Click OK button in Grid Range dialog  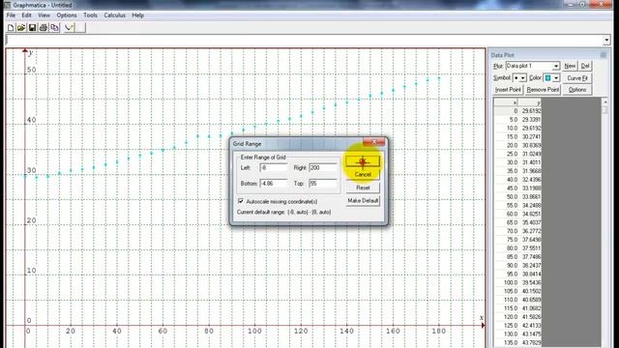tap(363, 161)
